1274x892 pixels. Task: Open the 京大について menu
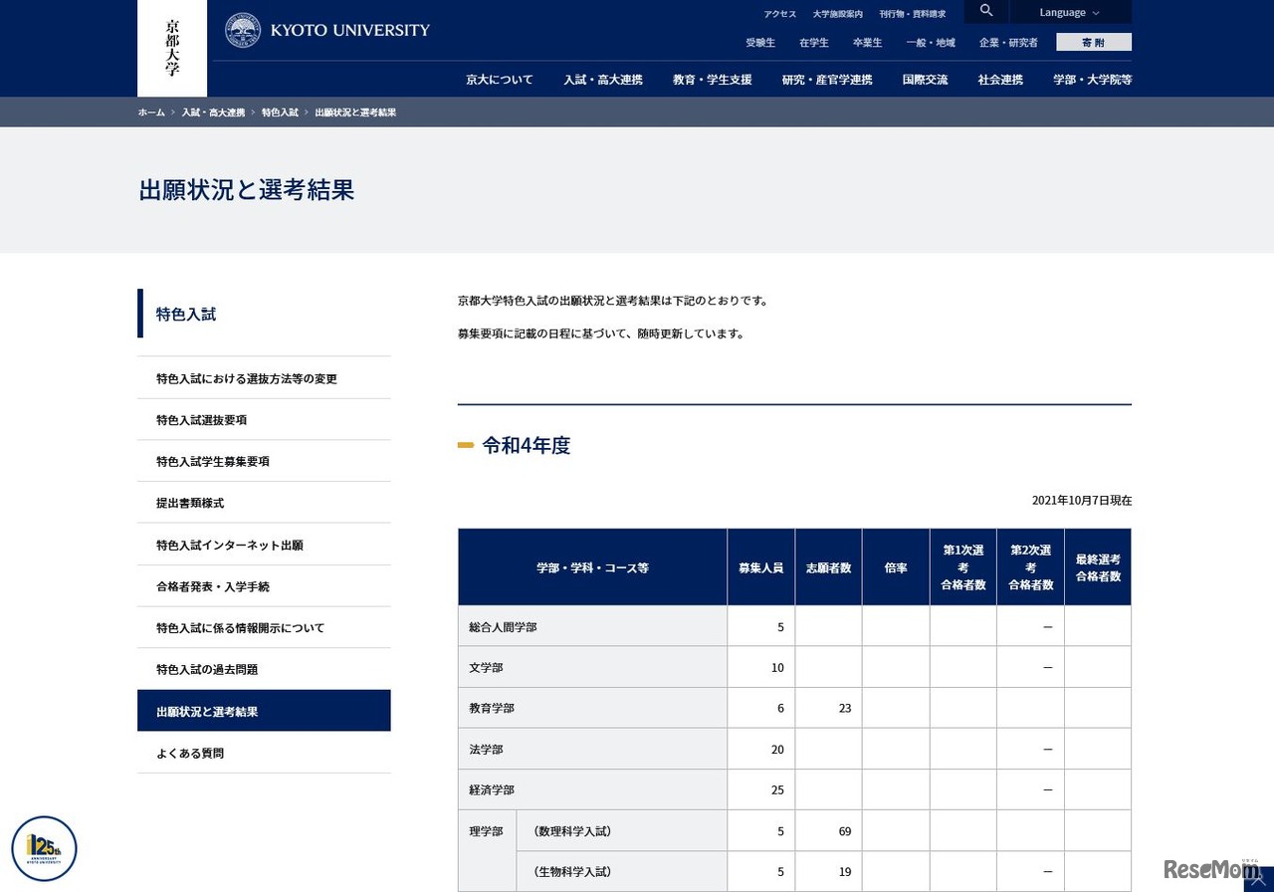pos(499,80)
